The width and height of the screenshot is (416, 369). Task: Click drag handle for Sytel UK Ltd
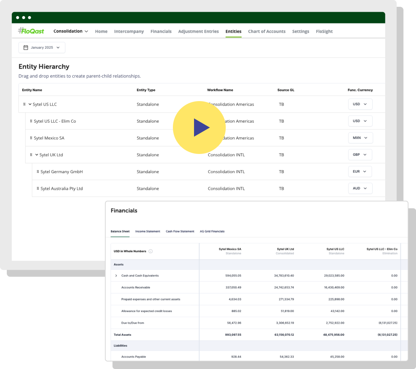[x=31, y=155]
